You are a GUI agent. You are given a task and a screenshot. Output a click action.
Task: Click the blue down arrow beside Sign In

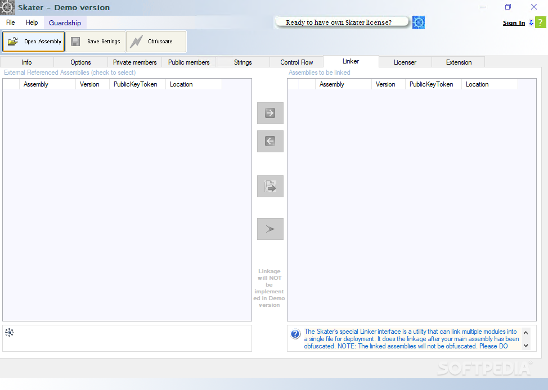tap(531, 22)
